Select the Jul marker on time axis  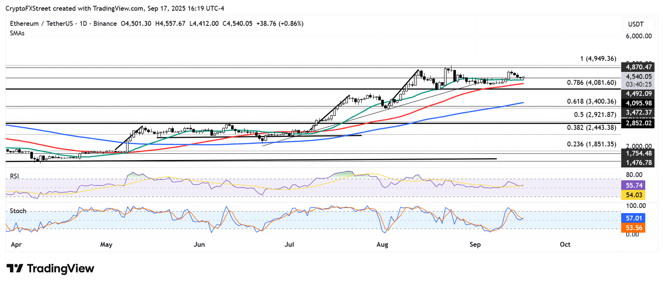click(x=289, y=245)
